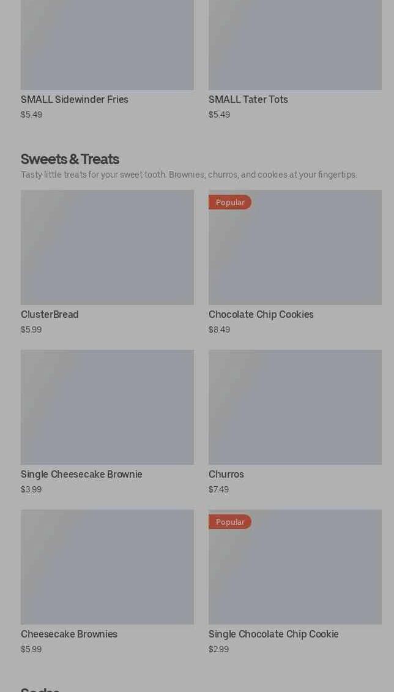The height and width of the screenshot is (692, 394).
Task: Open the Churros item photo
Action: (295, 407)
